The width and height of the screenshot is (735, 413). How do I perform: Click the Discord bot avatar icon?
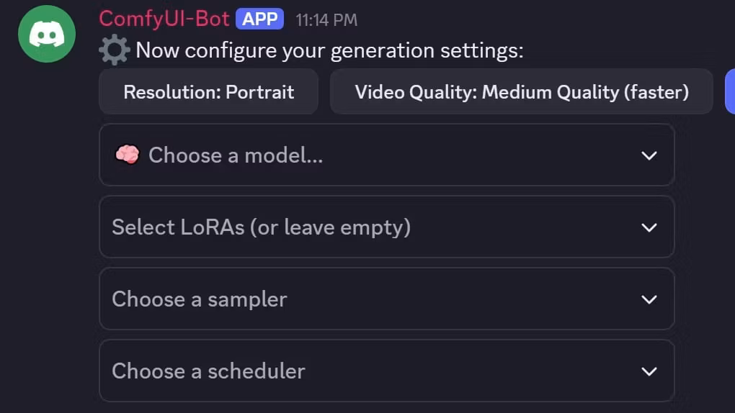tap(47, 34)
